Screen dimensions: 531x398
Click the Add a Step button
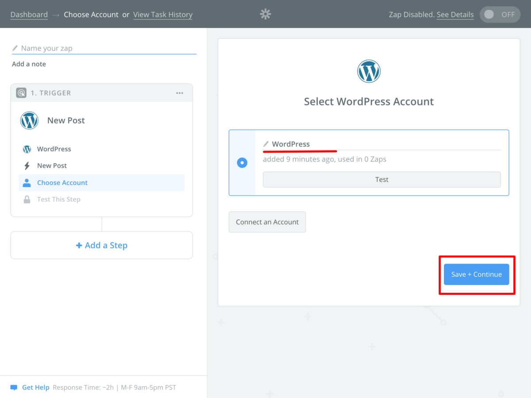[x=102, y=245]
